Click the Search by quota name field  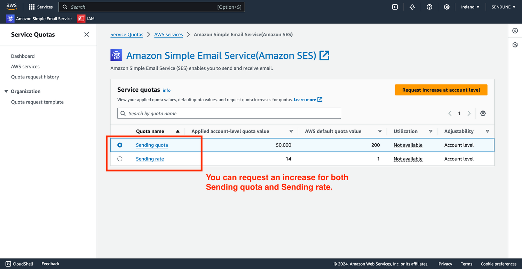229,114
